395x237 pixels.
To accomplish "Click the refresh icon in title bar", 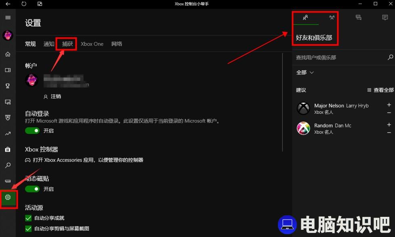I will [x=24, y=4].
